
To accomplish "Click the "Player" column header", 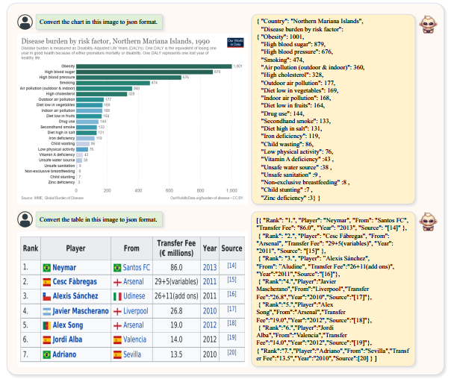I will (x=75, y=248).
